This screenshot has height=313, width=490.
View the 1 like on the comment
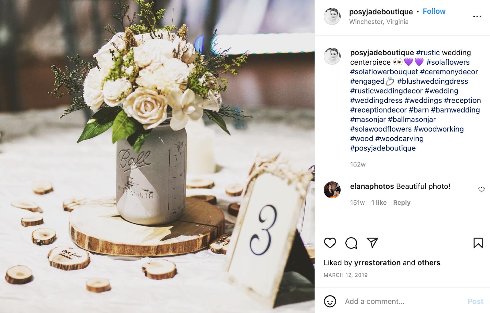pos(379,203)
